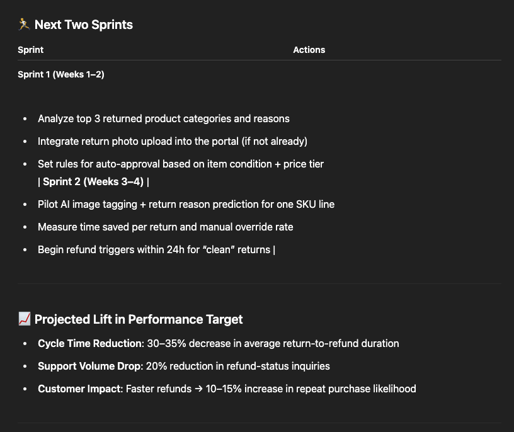
Task: Click the arrow symbol after Faster refunds
Action: tap(198, 389)
